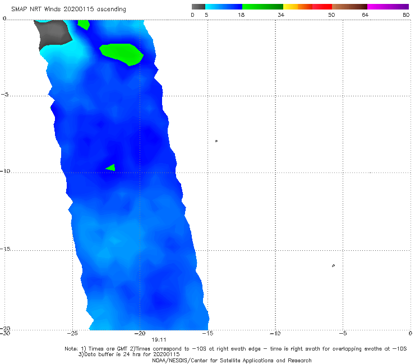Image resolution: width=415 pixels, height=364 pixels.
Task: Click the note "3)Data buffer is 24 hrs for 20200115"
Action: 129,354
